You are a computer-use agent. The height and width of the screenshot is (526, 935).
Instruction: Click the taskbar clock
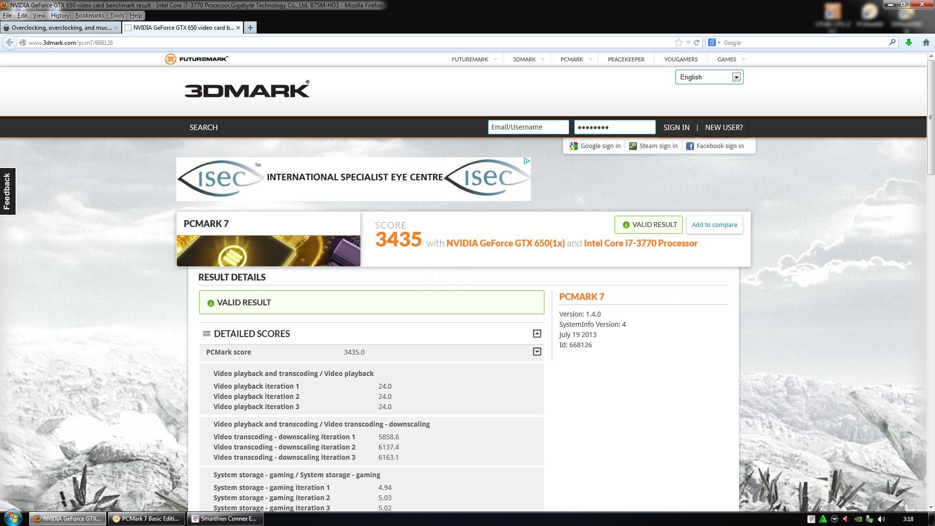[x=908, y=519]
